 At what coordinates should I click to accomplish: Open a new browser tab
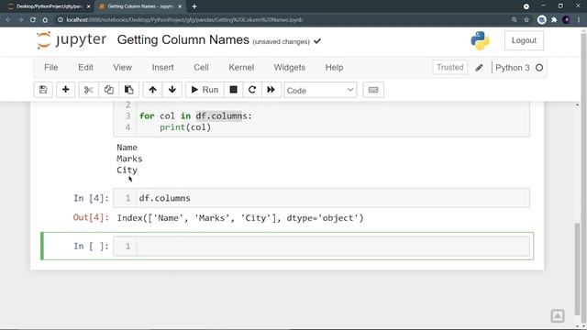pyautogui.click(x=194, y=6)
